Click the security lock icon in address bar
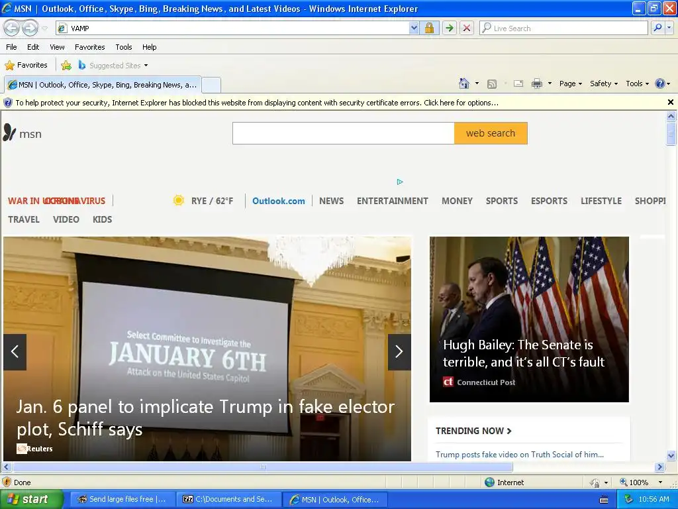The width and height of the screenshot is (678, 509). (x=429, y=28)
